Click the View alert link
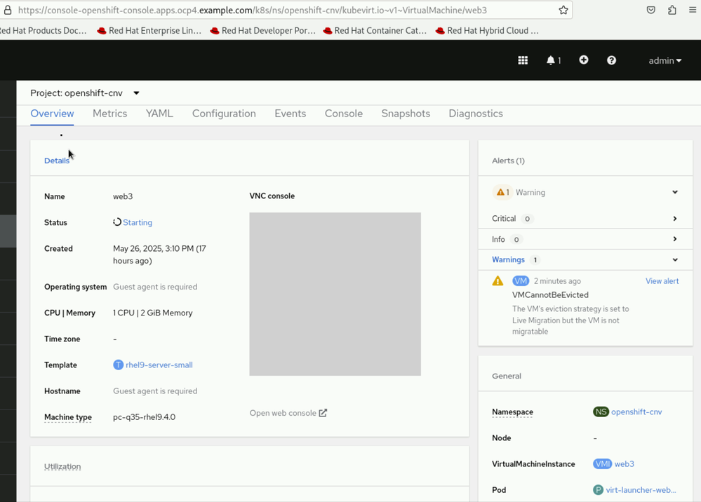Image resolution: width=701 pixels, height=502 pixels. pos(662,281)
